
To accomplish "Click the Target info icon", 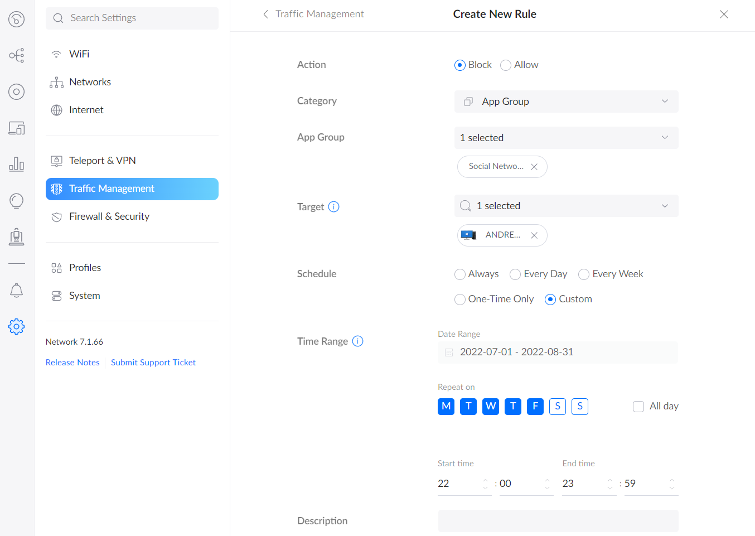I will tap(333, 207).
